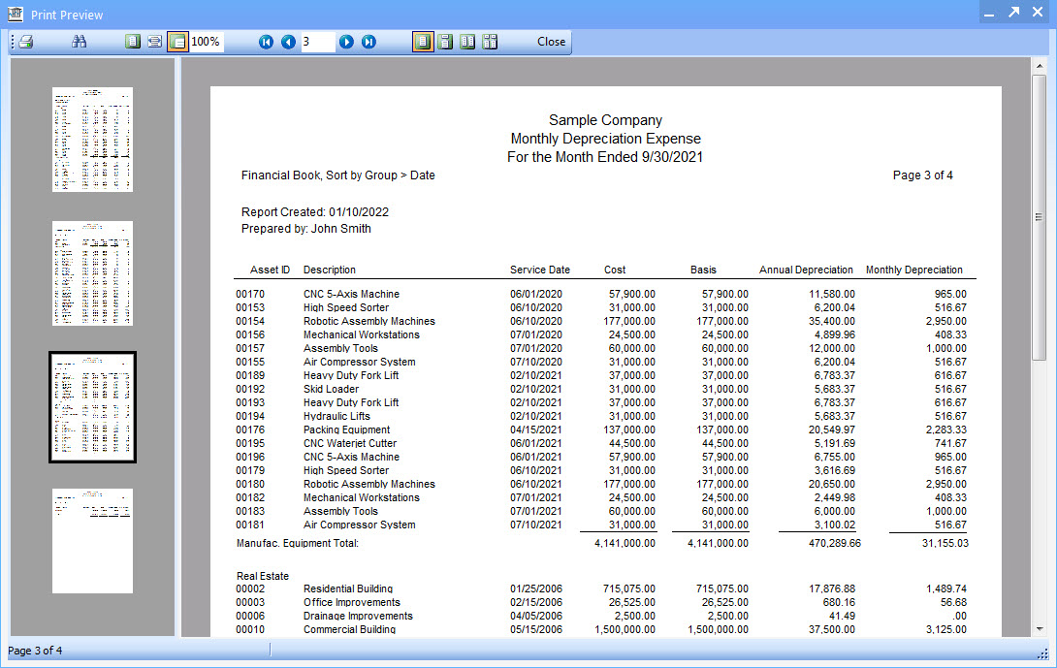
Task: Toggle single page view layout
Action: pyautogui.click(x=423, y=42)
